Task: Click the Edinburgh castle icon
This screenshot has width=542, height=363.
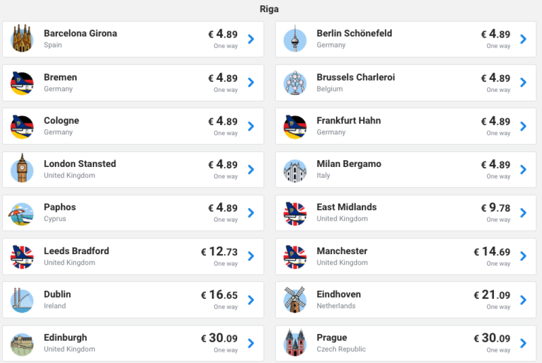Action: click(22, 343)
